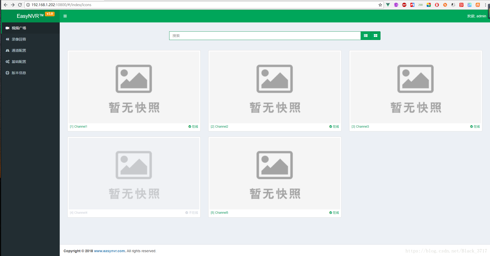490x256 pixels.
Task: Switch to grid view layout
Action: 375,36
